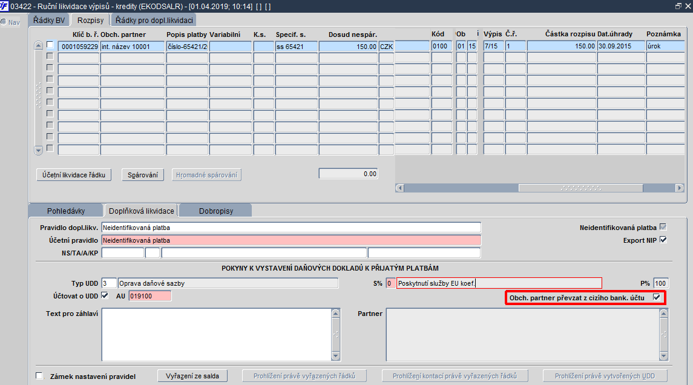The image size is (693, 385).
Task: Toggle Obch. partner převzat z cizího bank. účtu
Action: tap(657, 297)
